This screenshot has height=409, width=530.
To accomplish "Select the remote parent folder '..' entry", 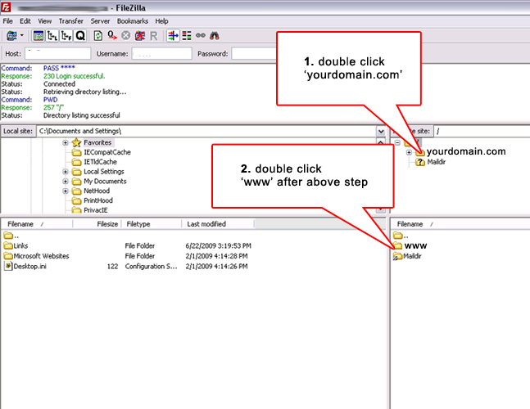I will pyautogui.click(x=401, y=236).
